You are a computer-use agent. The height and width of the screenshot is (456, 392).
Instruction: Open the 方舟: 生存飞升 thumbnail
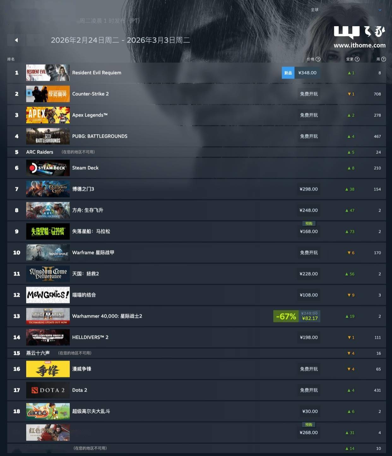(x=48, y=210)
